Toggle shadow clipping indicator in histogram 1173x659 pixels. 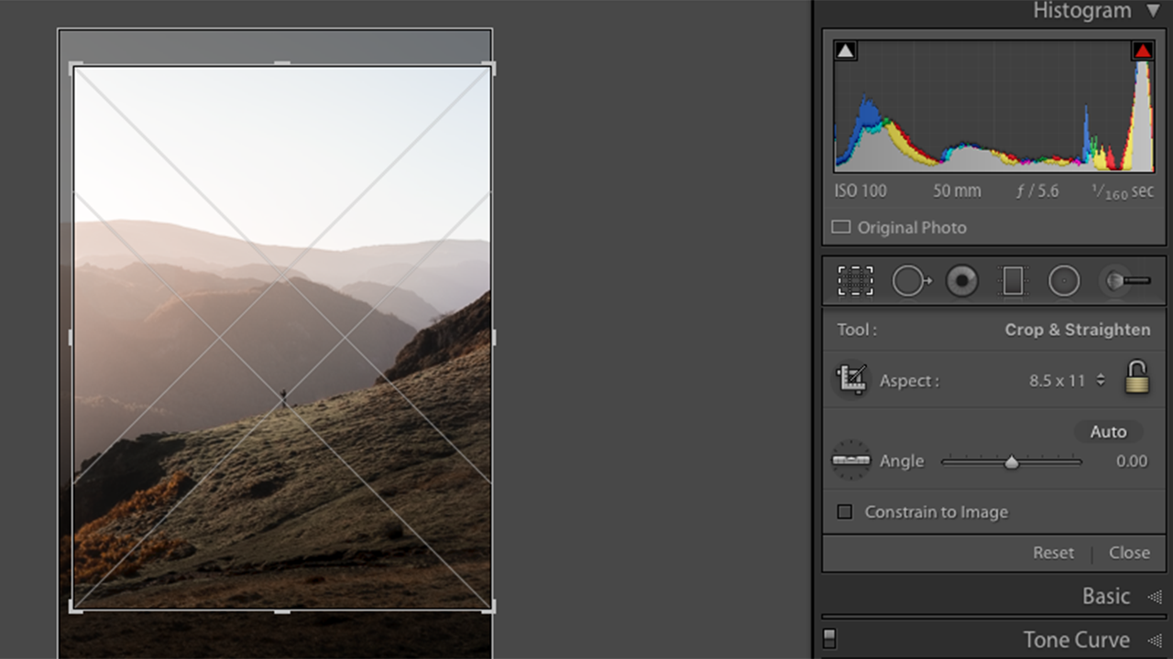click(x=846, y=51)
